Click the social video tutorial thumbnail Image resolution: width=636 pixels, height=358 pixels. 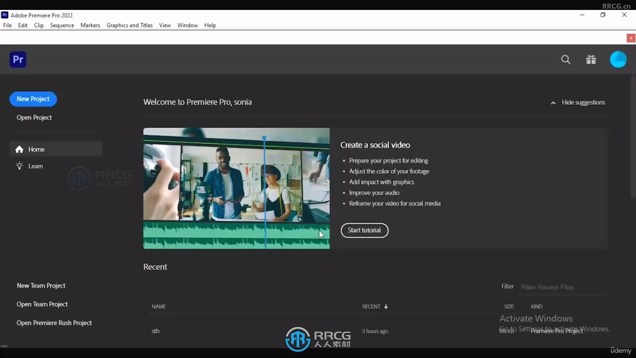coord(237,188)
